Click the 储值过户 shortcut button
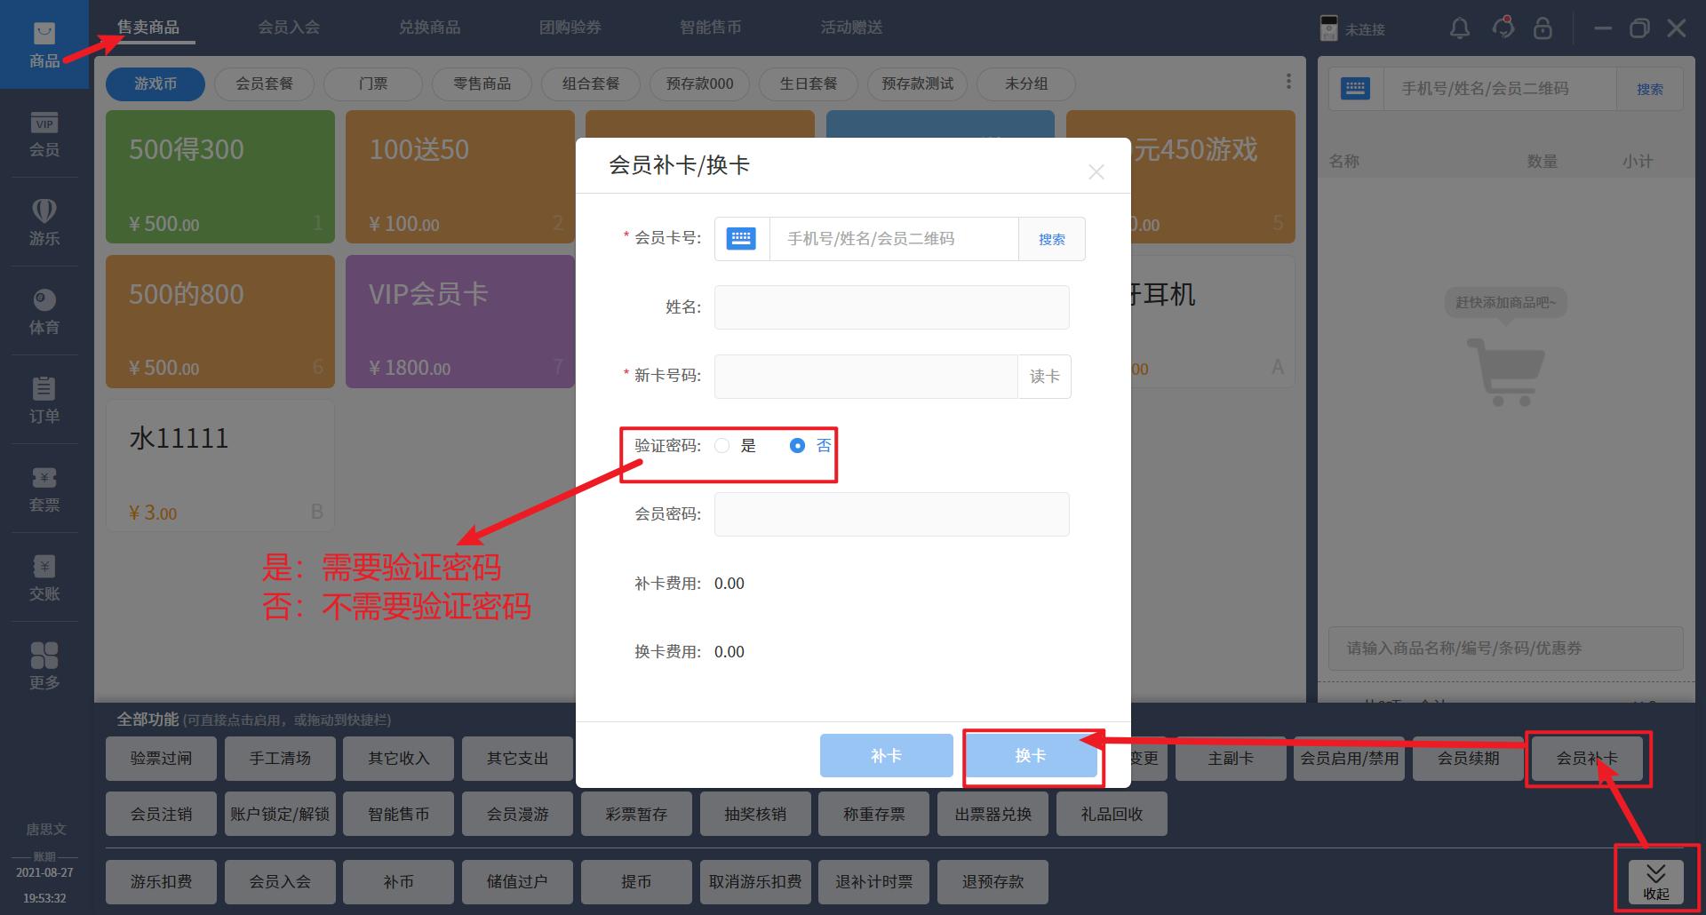 517,881
